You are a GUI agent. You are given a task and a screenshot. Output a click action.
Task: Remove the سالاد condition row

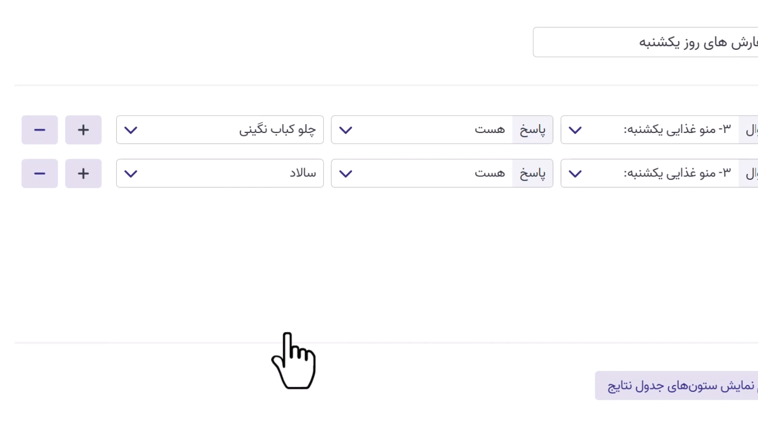click(x=40, y=173)
